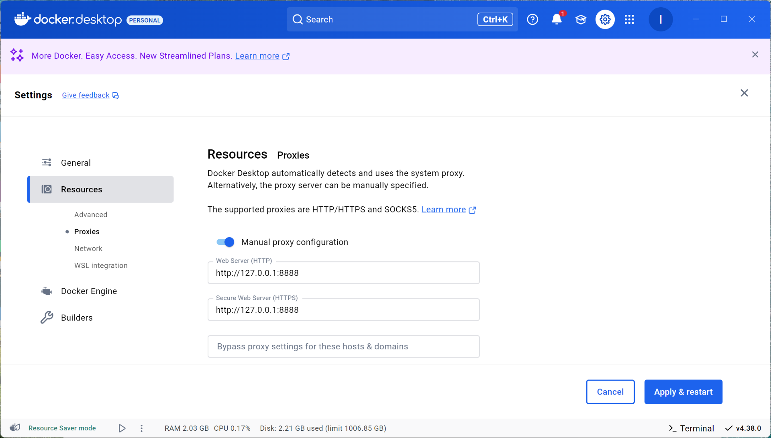Click the version checkmark icon
This screenshot has height=438, width=771.
[x=729, y=428]
